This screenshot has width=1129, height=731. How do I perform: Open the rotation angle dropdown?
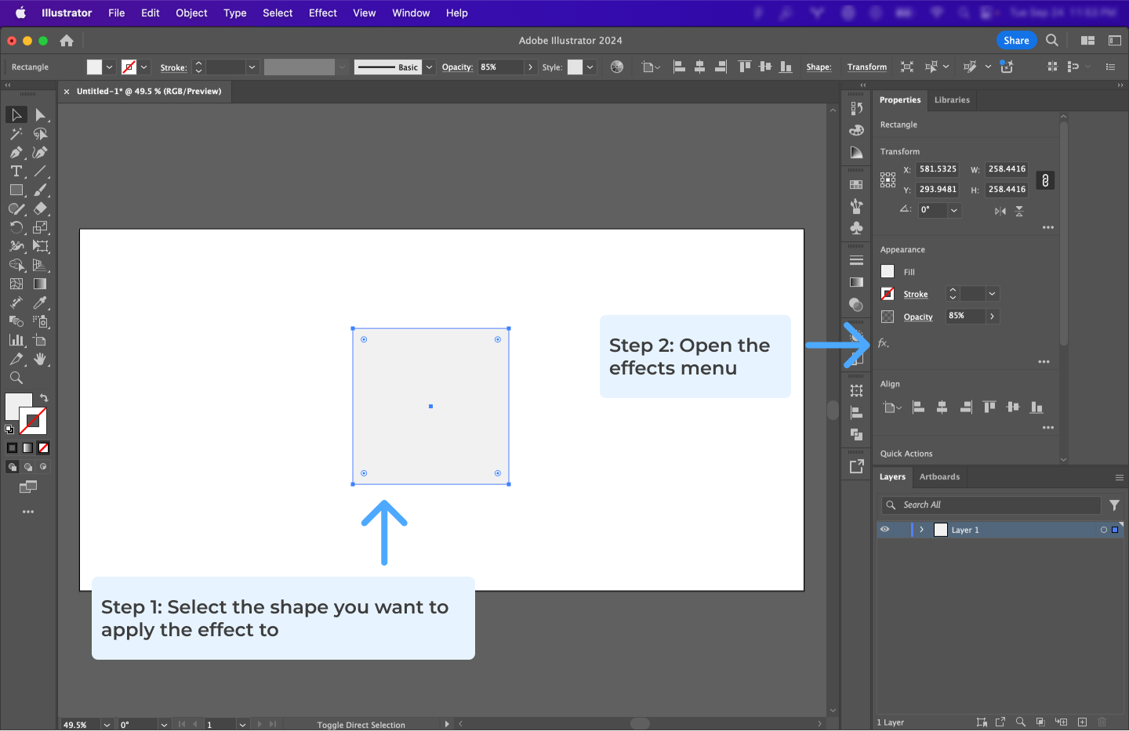(954, 210)
